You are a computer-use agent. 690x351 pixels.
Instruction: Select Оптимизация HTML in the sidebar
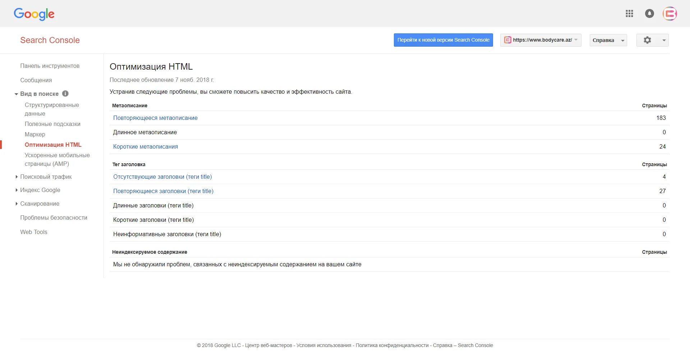53,145
